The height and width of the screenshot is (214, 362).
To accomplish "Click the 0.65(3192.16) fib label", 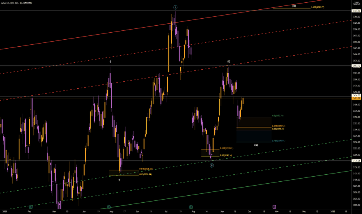I will pyautogui.click(x=226, y=156).
